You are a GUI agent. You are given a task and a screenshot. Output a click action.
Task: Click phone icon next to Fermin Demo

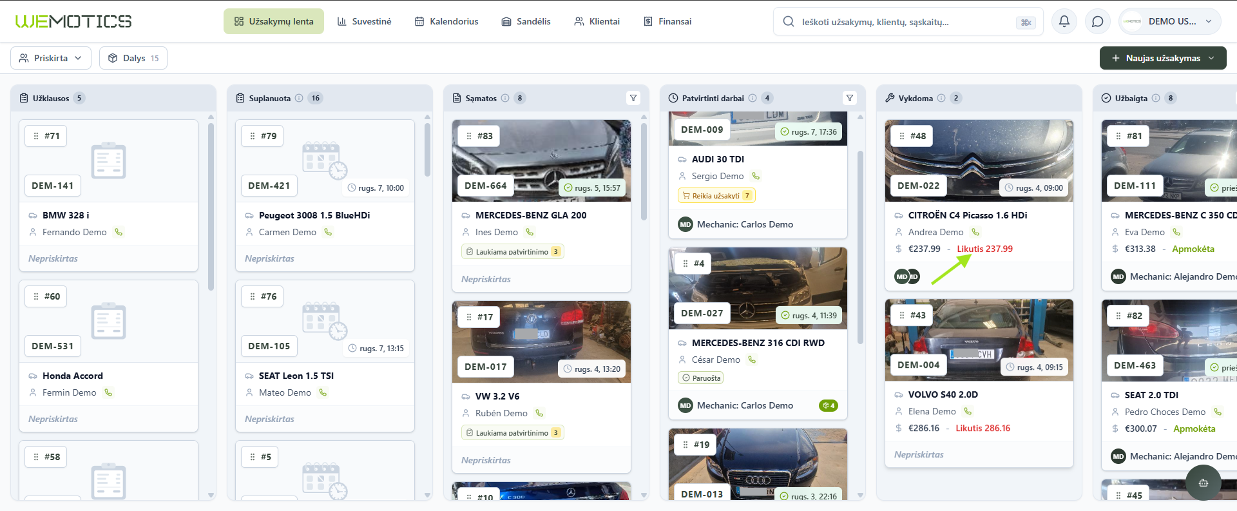[108, 392]
